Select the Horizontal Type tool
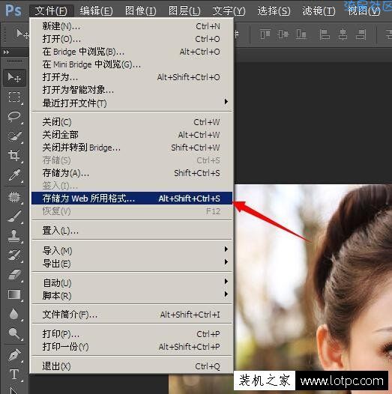392x394 pixels. point(14,374)
